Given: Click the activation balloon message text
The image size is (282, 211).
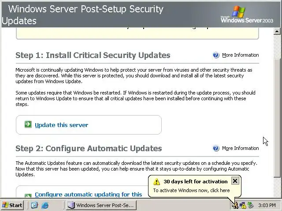Looking at the screenshot, I should (x=191, y=190).
